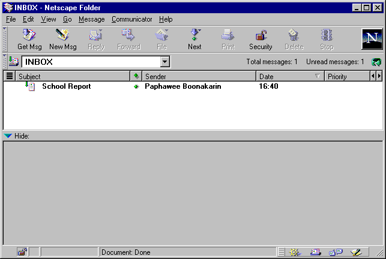The height and width of the screenshot is (259, 386).
Task: Click Unread messages: 1 label
Action: click(335, 62)
